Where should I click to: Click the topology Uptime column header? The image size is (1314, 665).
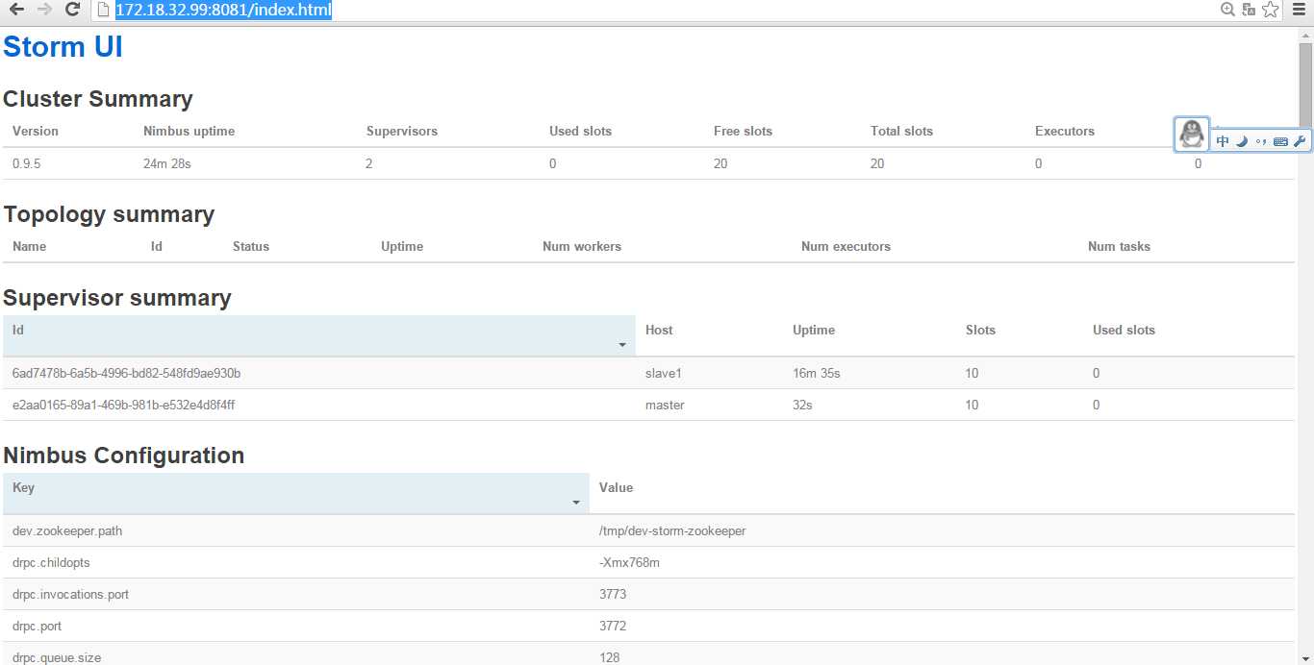[x=402, y=246]
